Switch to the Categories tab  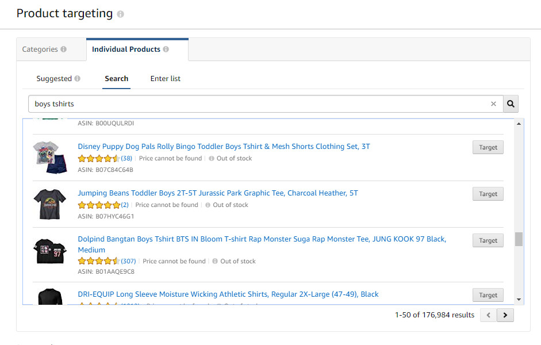pyautogui.click(x=40, y=49)
